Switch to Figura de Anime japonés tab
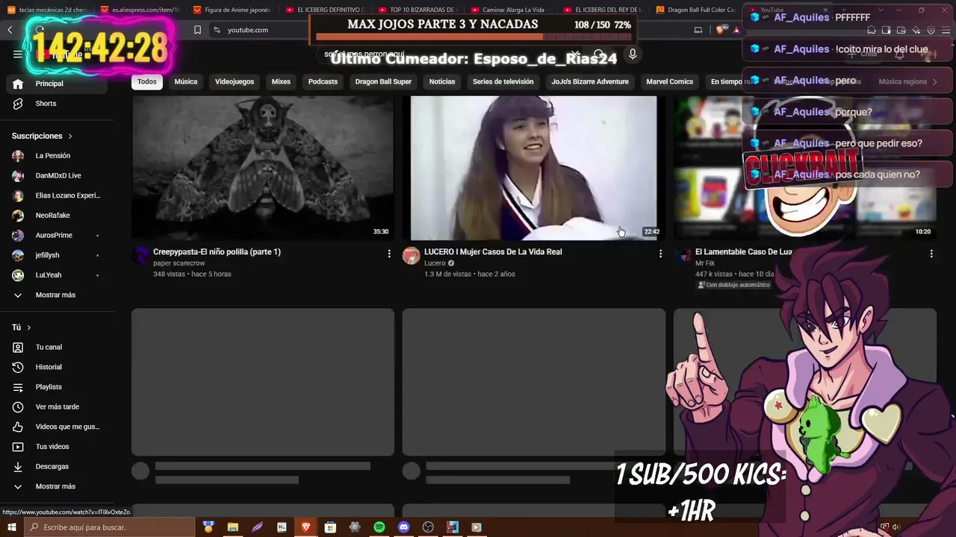This screenshot has width=956, height=537. [232, 10]
